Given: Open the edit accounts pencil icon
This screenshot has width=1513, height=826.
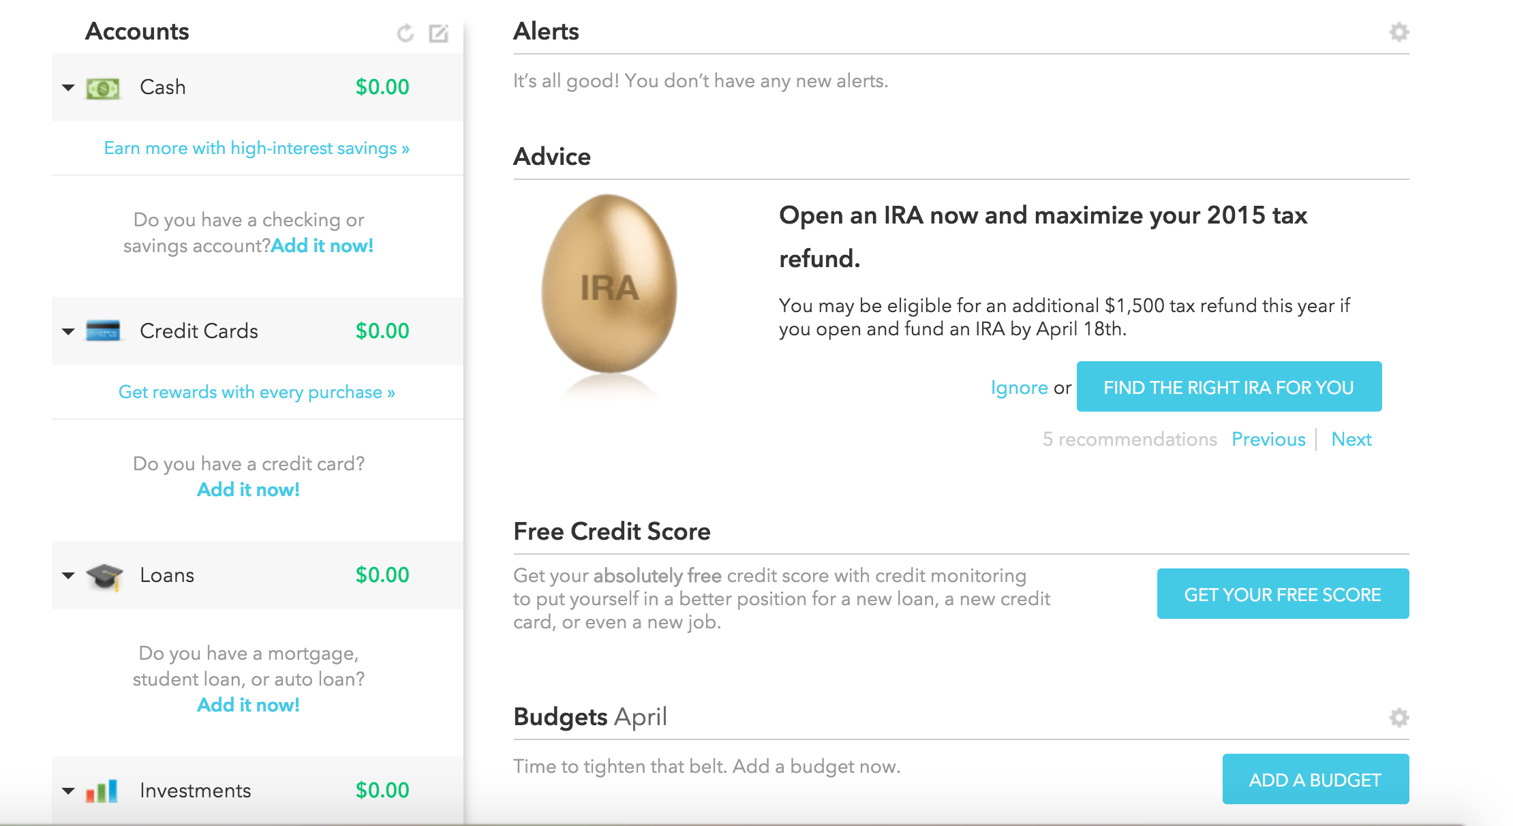Looking at the screenshot, I should point(438,33).
